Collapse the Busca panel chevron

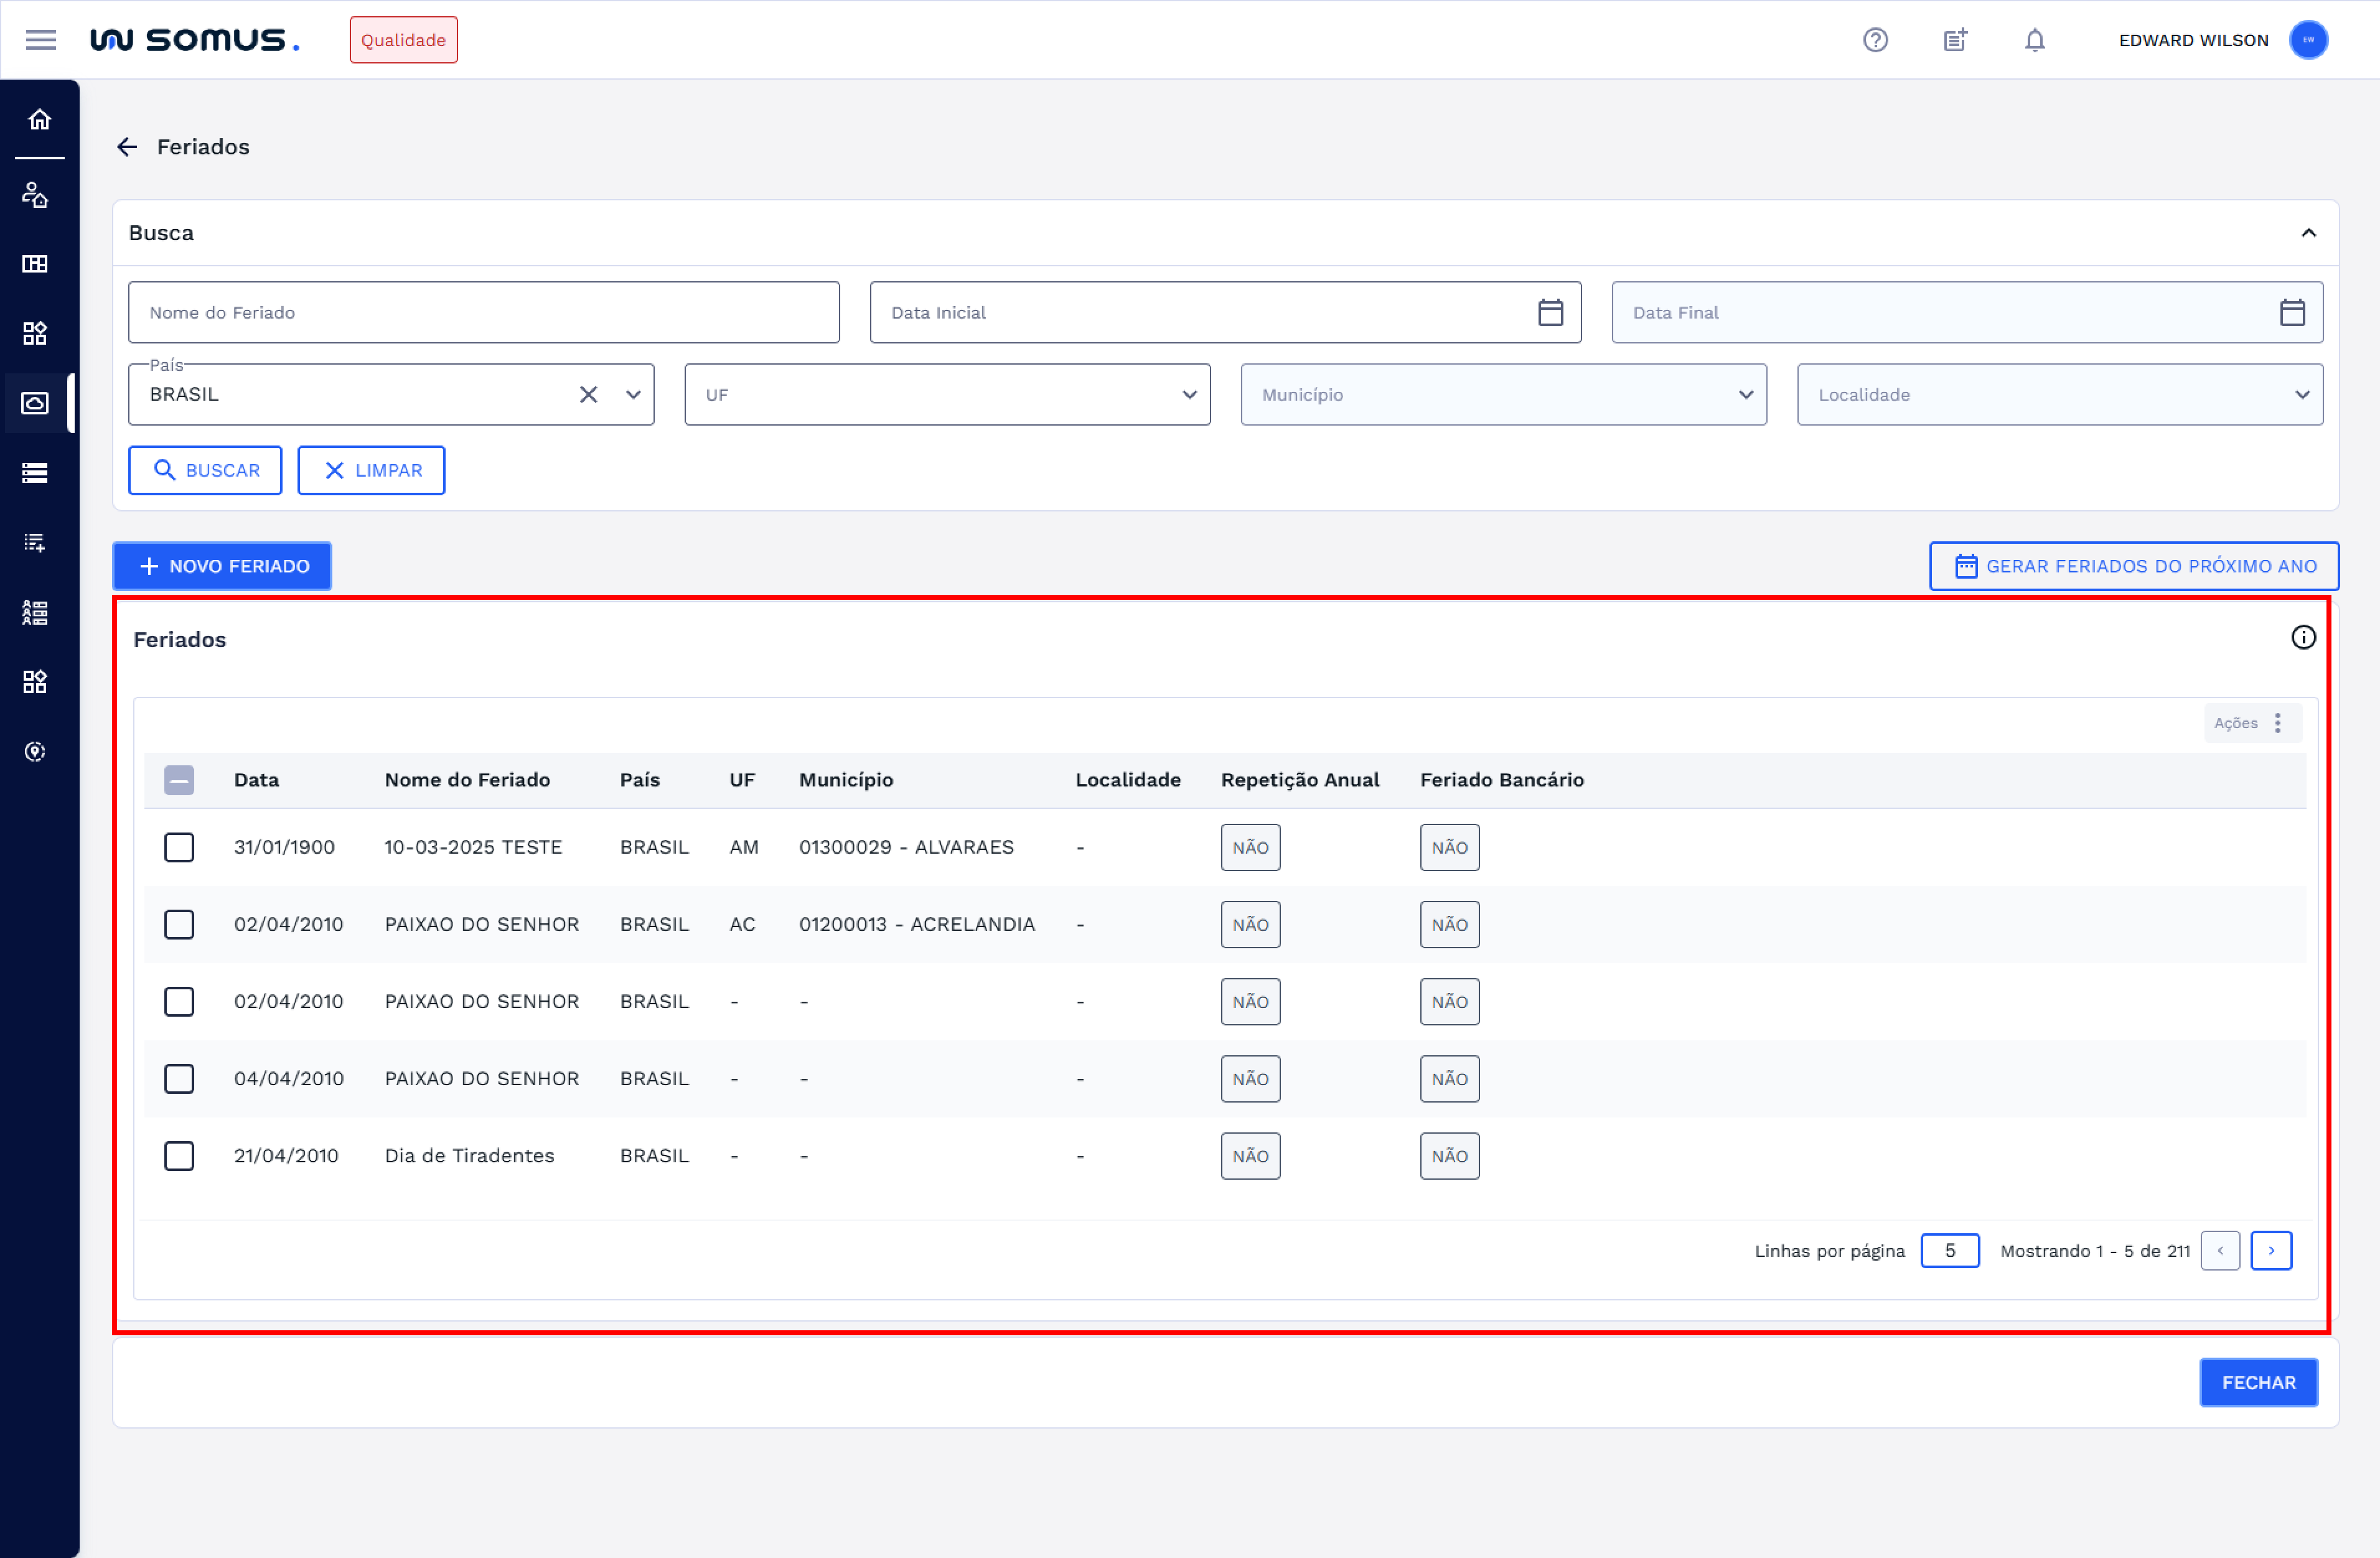coord(2308,233)
